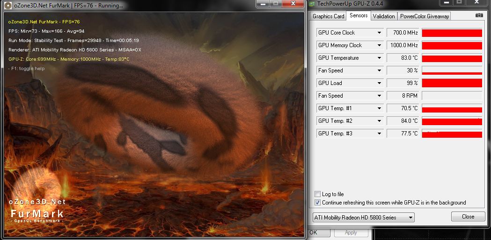Click the Close button in GPU-Z
The image size is (491, 240).
click(468, 216)
